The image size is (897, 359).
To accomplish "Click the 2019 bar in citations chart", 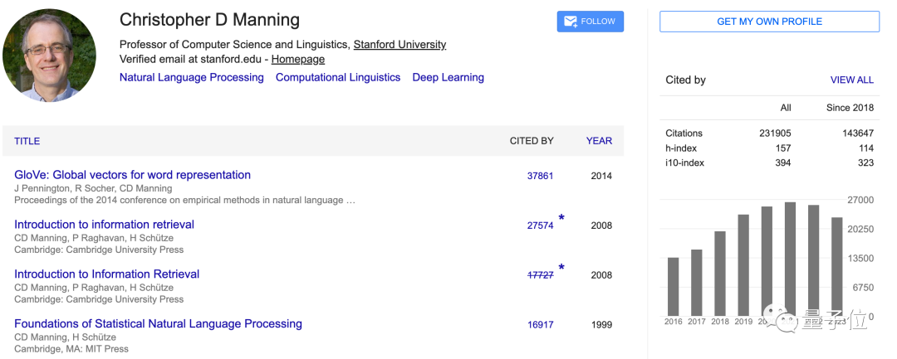I will 743,264.
